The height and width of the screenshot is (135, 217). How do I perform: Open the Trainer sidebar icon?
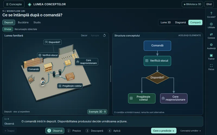211,55
